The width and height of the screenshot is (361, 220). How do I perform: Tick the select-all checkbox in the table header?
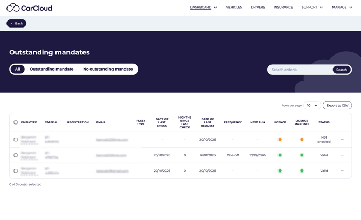click(16, 122)
